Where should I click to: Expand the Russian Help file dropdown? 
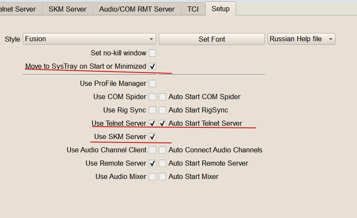pyautogui.click(x=301, y=39)
